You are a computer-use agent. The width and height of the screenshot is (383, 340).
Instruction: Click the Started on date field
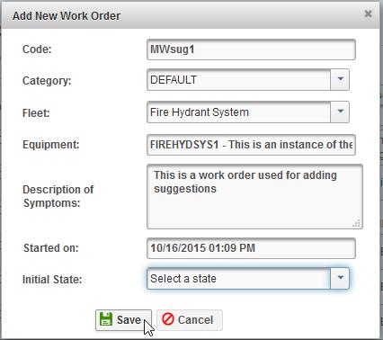click(251, 248)
